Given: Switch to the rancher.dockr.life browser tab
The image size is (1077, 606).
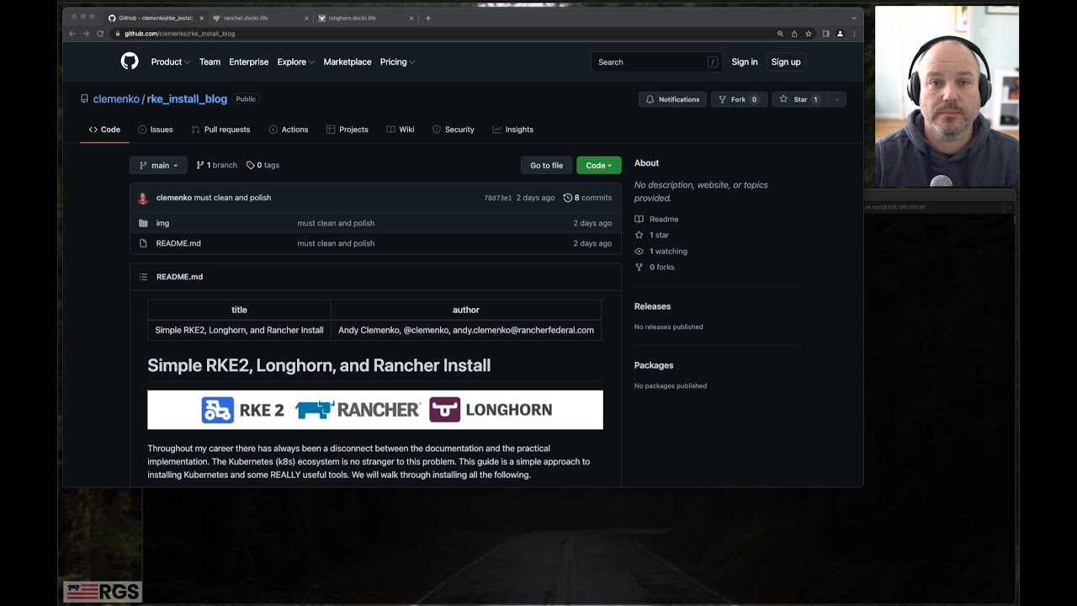Looking at the screenshot, I should (x=261, y=18).
